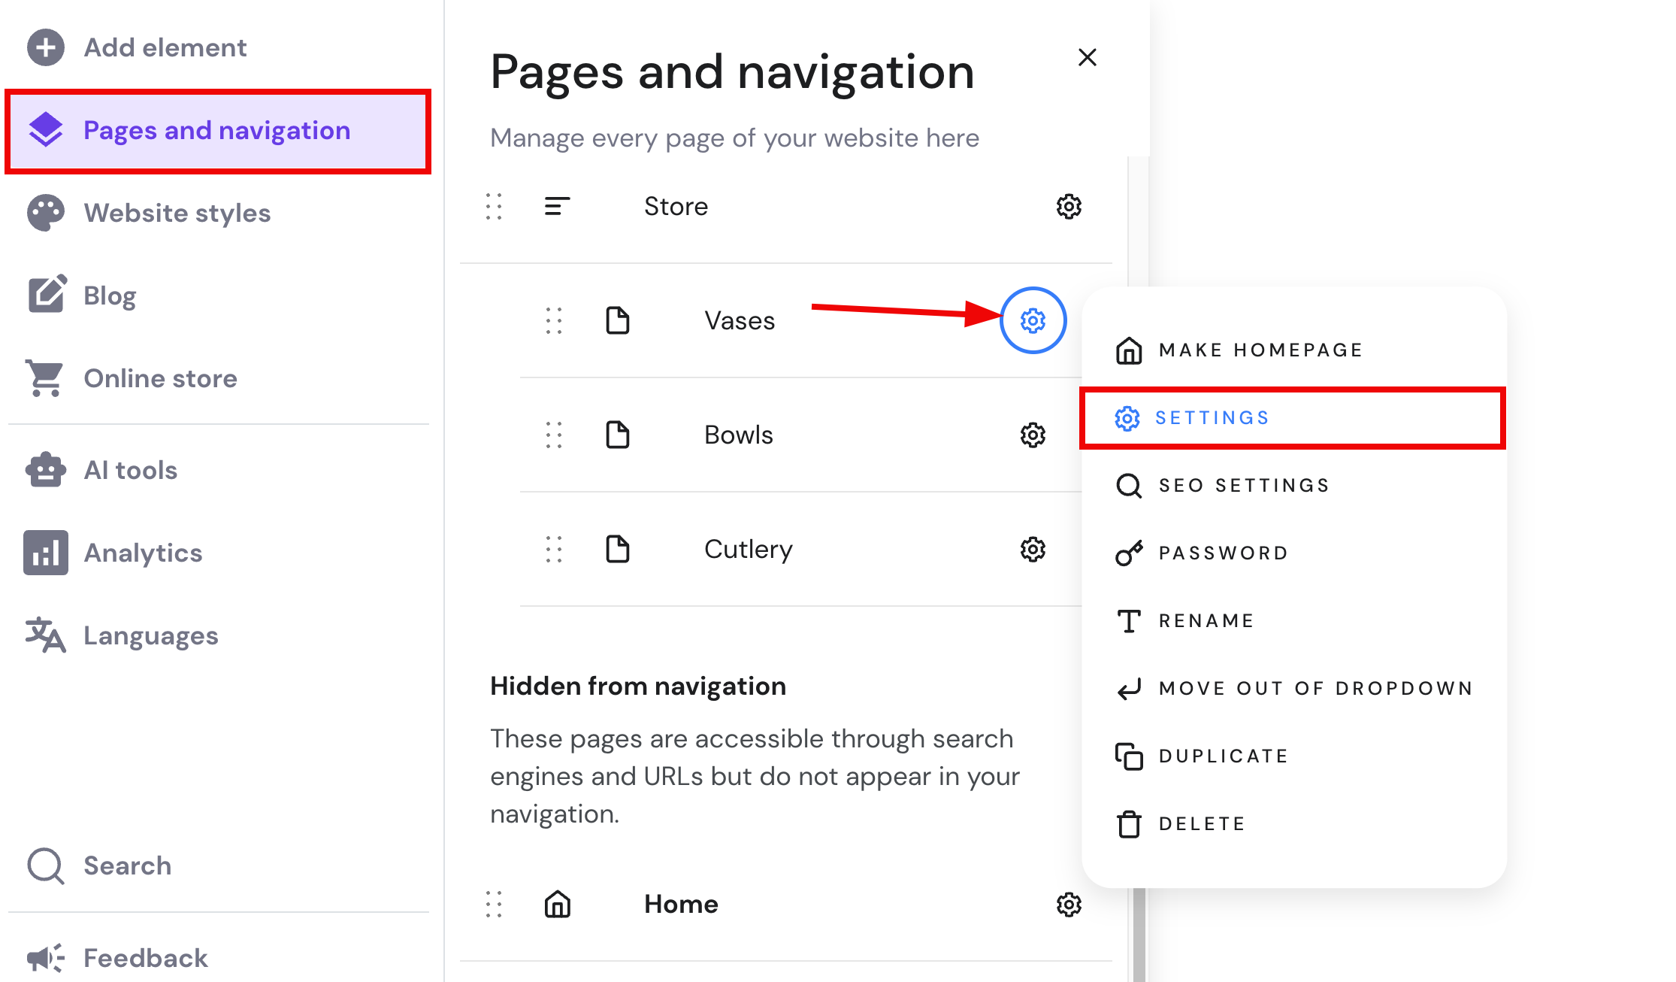The image size is (1676, 982).
Task: Click the Online store cart icon
Action: coord(45,378)
